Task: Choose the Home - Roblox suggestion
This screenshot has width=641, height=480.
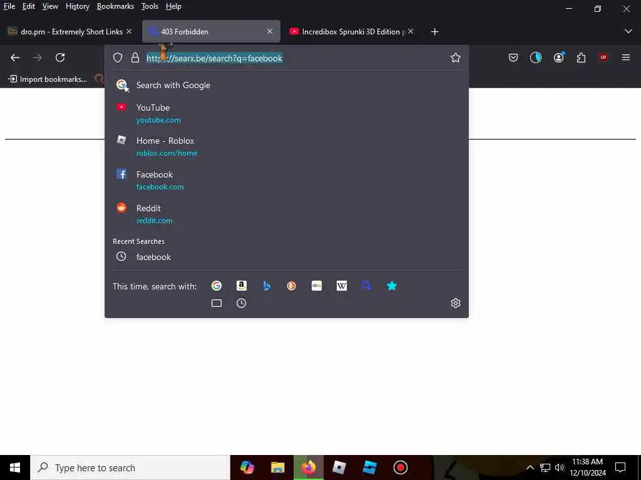Action: [286, 146]
